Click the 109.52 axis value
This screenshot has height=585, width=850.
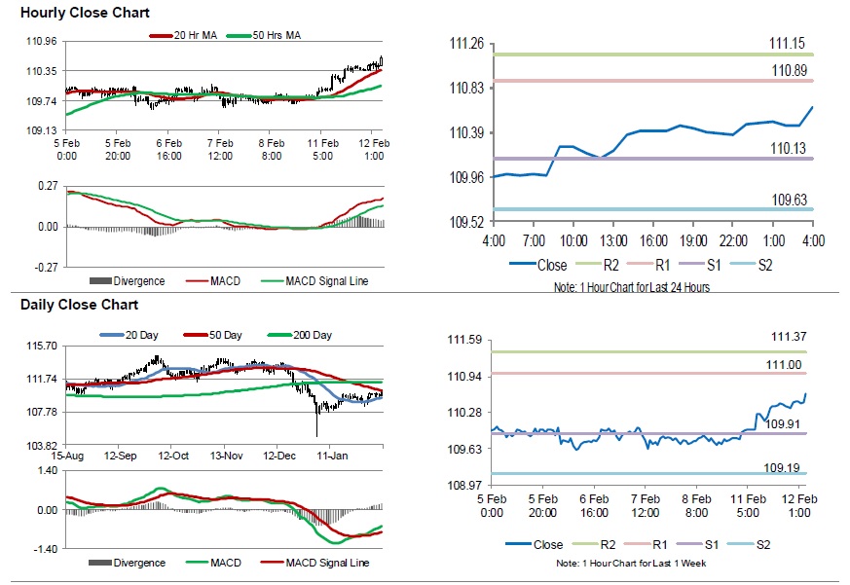click(466, 222)
